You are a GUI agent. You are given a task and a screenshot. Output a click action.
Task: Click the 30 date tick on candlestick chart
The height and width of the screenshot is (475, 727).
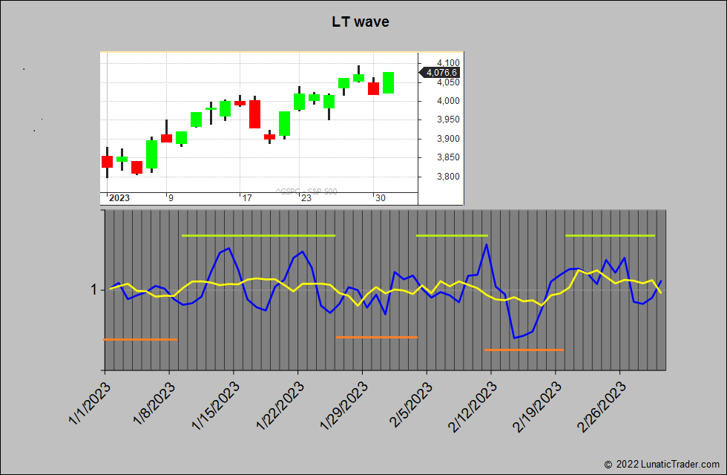tap(380, 198)
